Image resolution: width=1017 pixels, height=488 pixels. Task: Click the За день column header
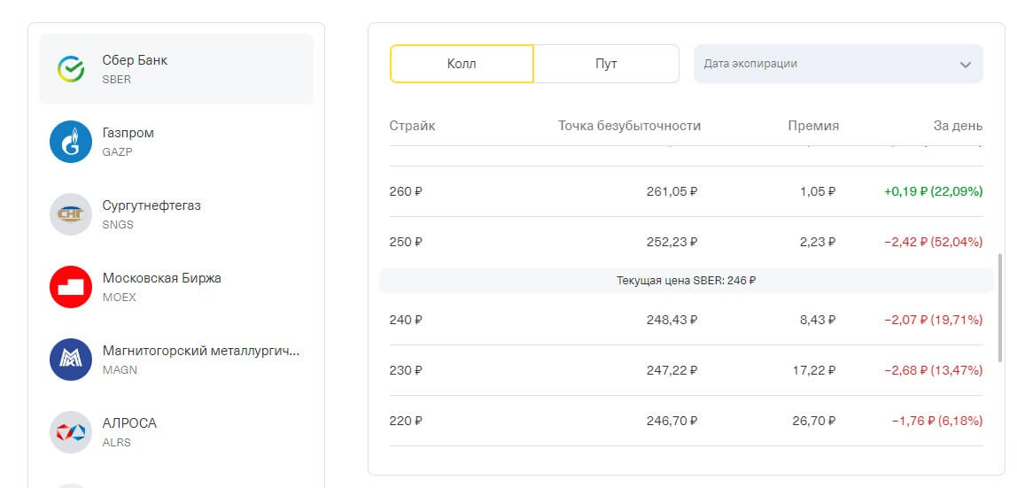tap(958, 126)
